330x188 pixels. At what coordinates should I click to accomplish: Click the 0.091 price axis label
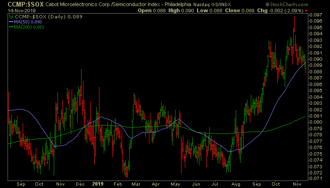[316, 53]
